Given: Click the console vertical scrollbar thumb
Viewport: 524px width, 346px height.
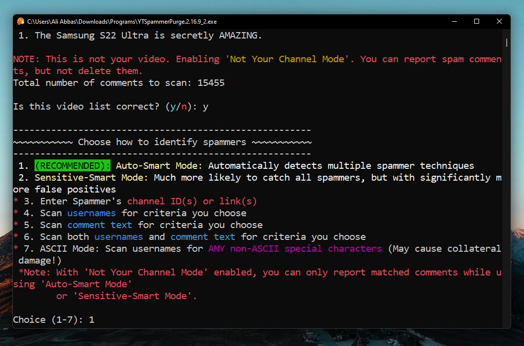Looking at the screenshot, I should [x=507, y=42].
